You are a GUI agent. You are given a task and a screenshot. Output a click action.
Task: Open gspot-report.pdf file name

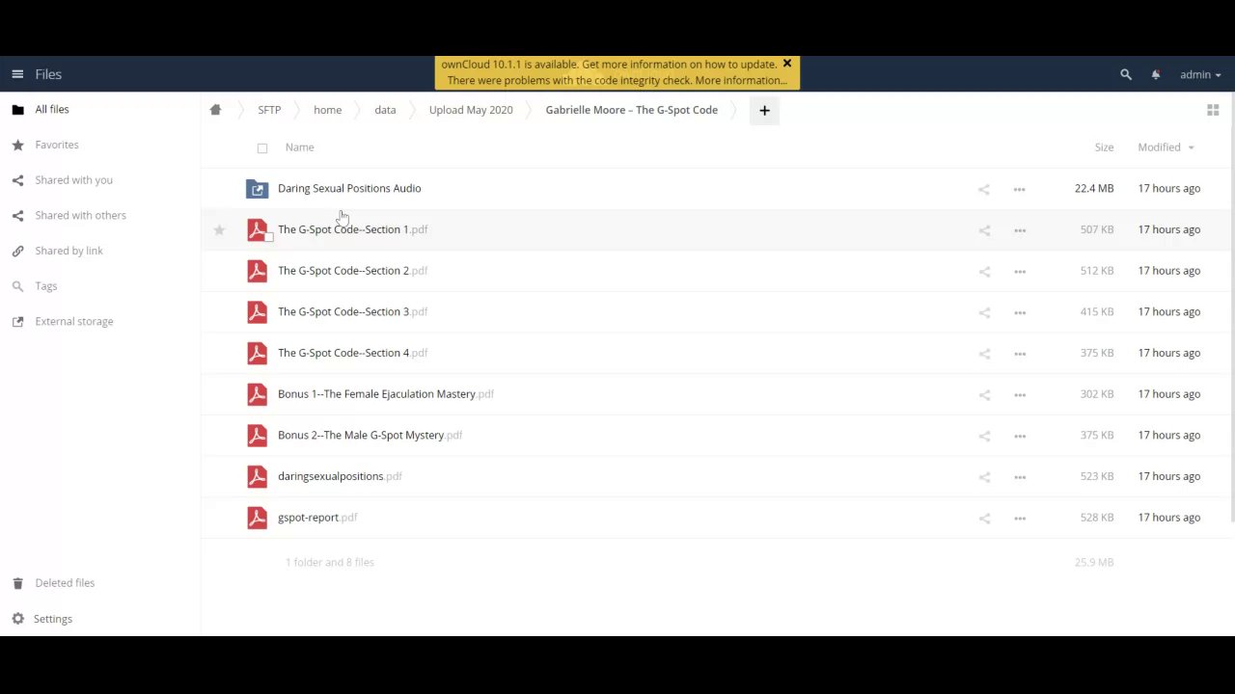317,518
